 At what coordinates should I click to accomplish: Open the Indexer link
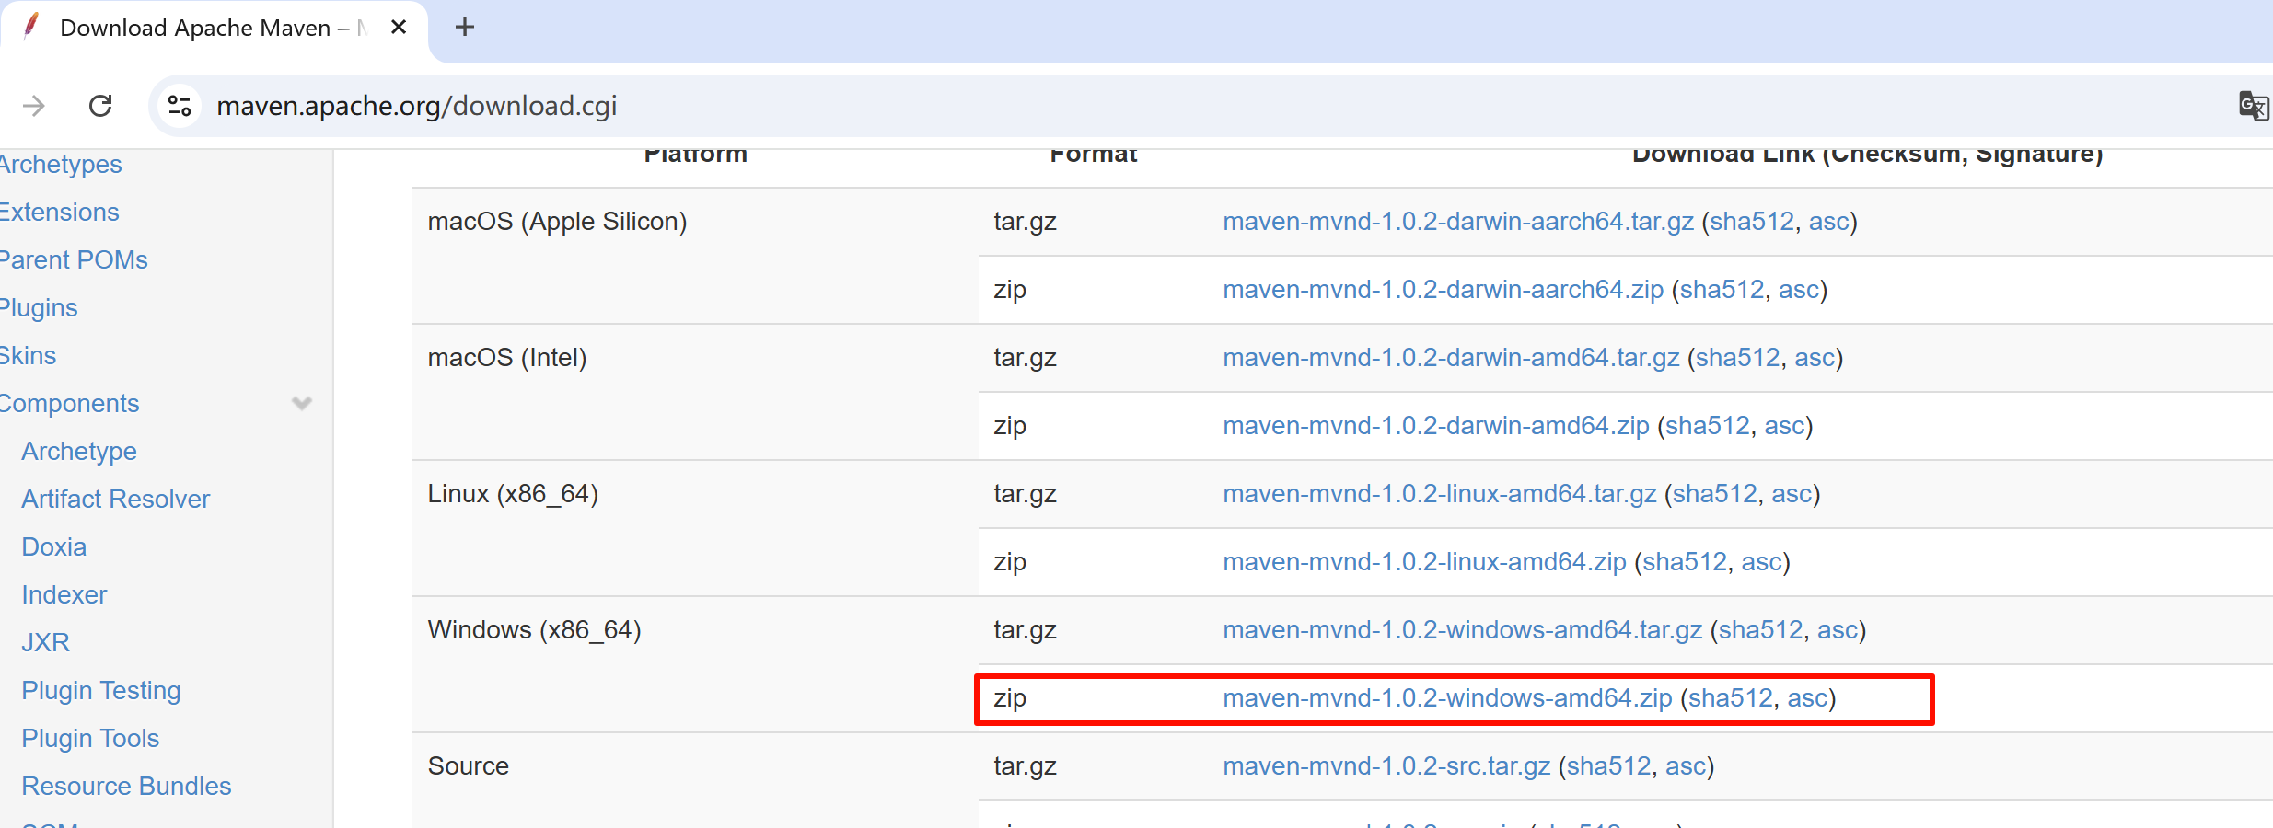click(x=64, y=594)
